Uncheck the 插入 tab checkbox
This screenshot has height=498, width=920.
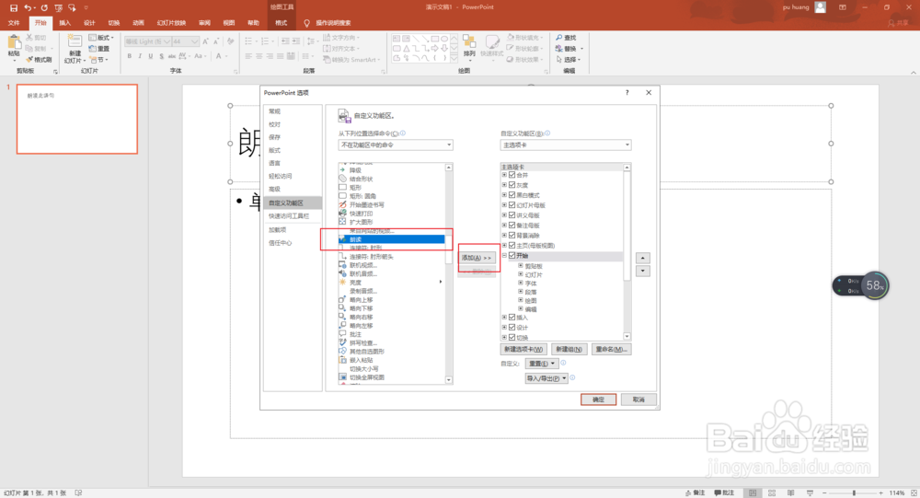pos(512,318)
